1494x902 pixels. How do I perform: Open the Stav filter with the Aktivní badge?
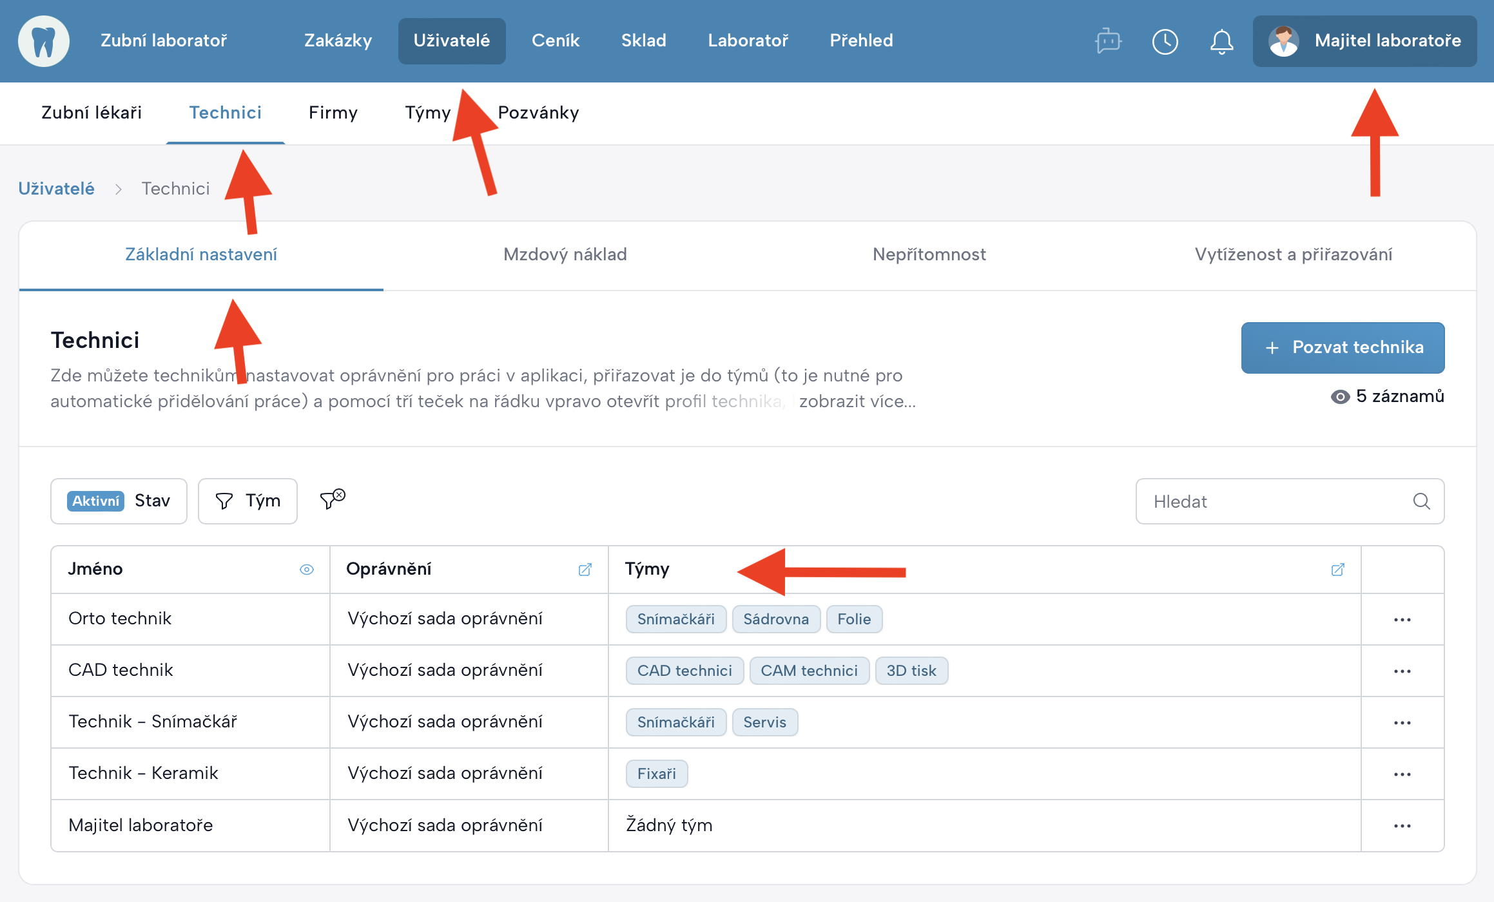pos(119,501)
